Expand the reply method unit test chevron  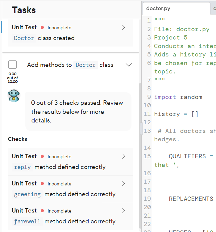coord(123,156)
